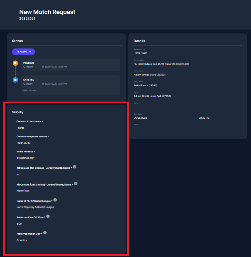The width and height of the screenshot is (251, 257).
Task: Select the PENDING status history entry
Action: click(70, 65)
